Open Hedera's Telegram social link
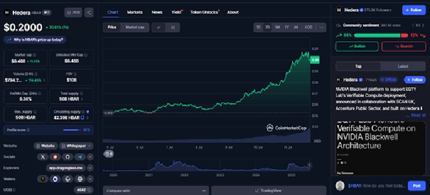Screen dimensions: 430x195 click(80, 157)
